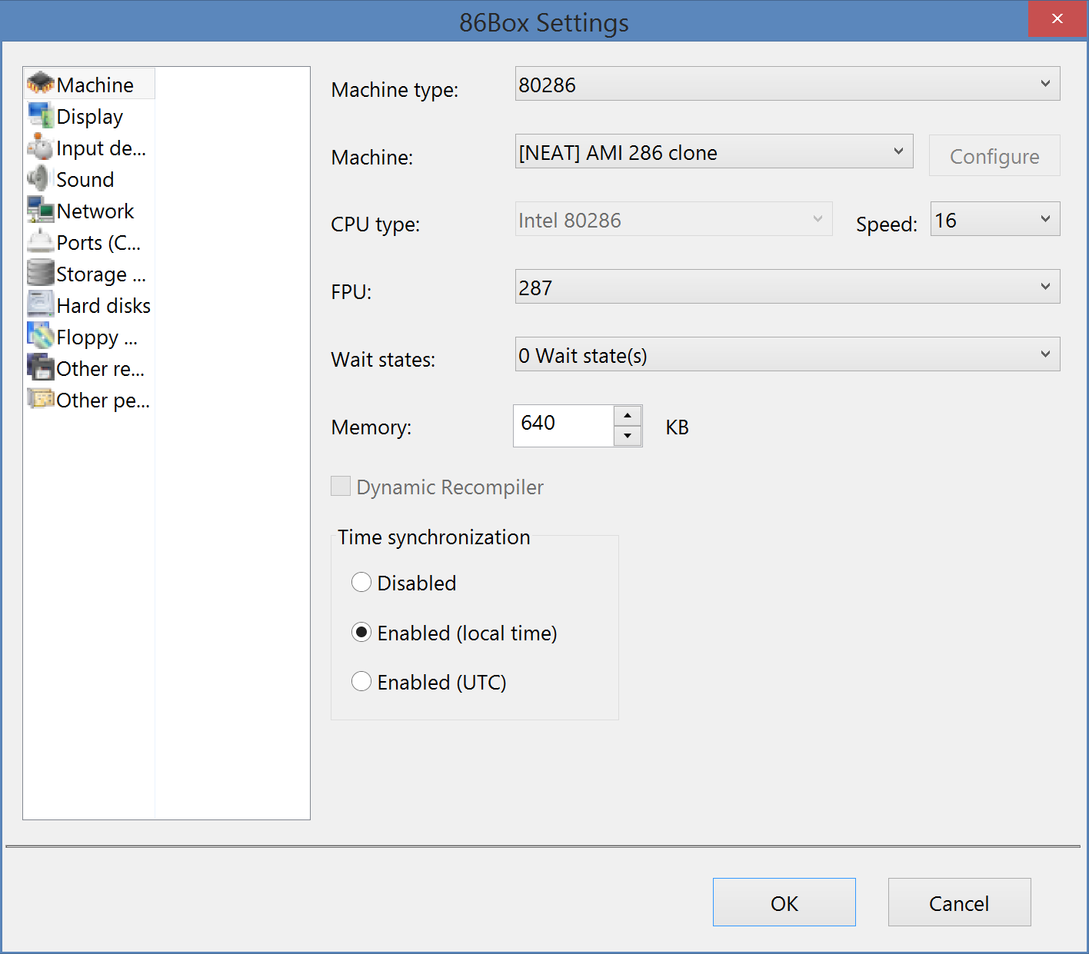The width and height of the screenshot is (1089, 954).
Task: Click the Floppy drives icon
Action: 40,337
